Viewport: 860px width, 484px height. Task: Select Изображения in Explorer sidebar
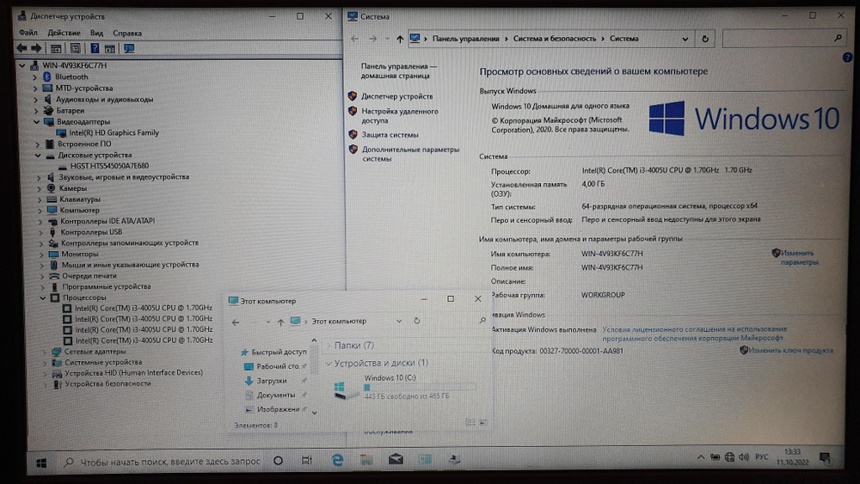278,409
